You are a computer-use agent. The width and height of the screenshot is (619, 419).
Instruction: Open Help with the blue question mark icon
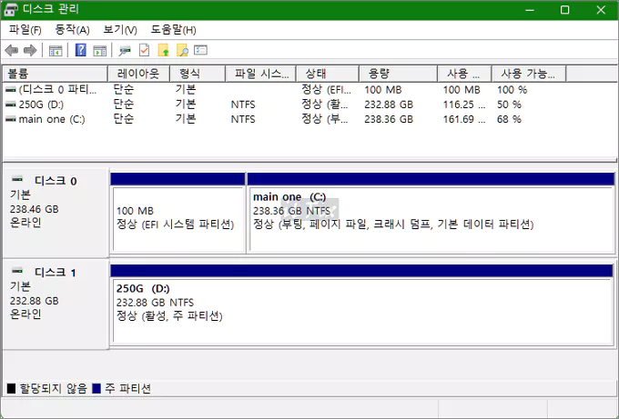(80, 50)
